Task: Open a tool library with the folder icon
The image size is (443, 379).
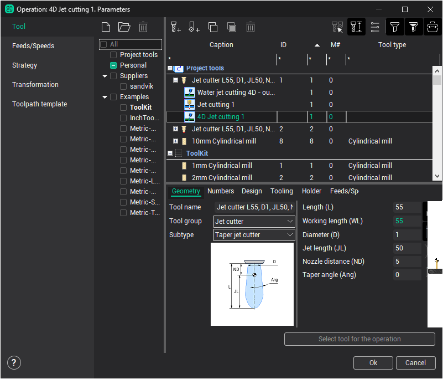Action: pyautogui.click(x=124, y=27)
